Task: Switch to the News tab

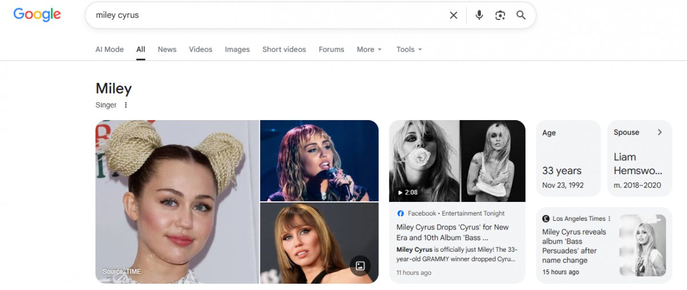Action: tap(167, 49)
